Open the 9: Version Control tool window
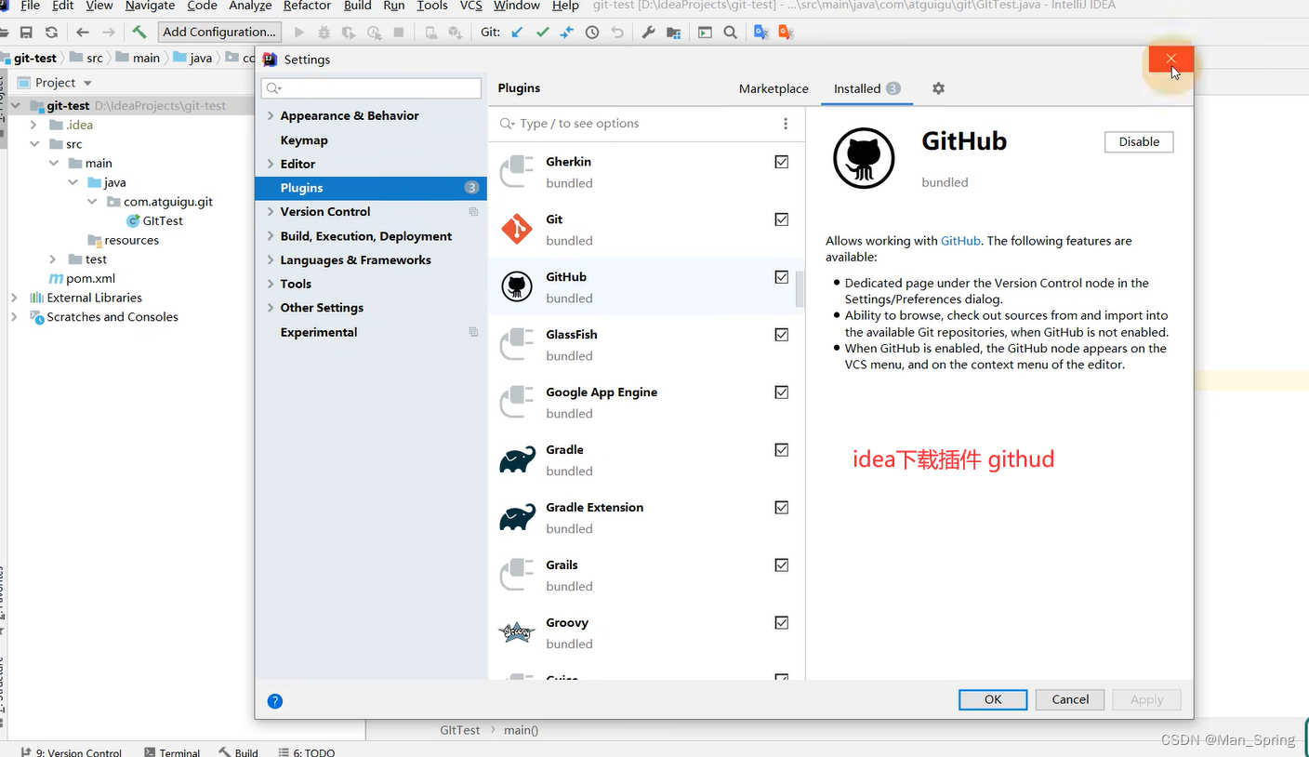 [x=71, y=752]
